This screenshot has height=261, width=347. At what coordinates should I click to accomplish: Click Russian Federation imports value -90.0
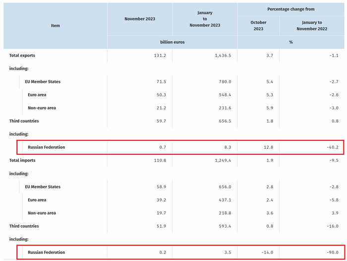tap(333, 253)
